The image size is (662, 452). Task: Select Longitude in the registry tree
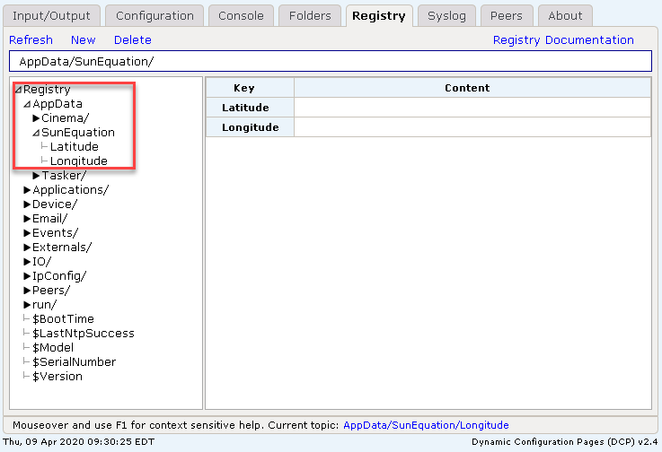79,161
